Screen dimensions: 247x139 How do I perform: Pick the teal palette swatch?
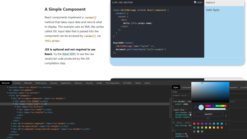(x=194, y=127)
